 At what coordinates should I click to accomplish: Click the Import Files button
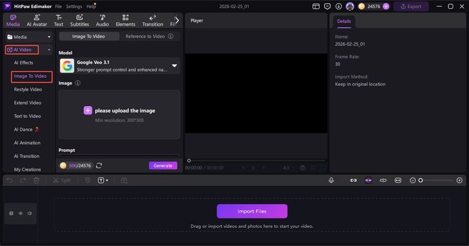click(252, 211)
